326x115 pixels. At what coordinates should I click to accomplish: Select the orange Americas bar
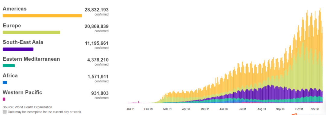(x=42, y=16)
